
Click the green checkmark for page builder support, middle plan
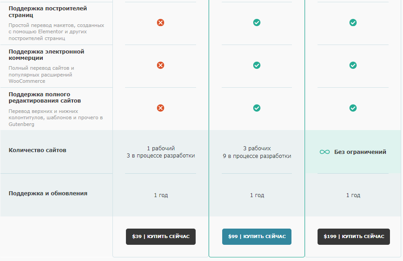tap(257, 23)
